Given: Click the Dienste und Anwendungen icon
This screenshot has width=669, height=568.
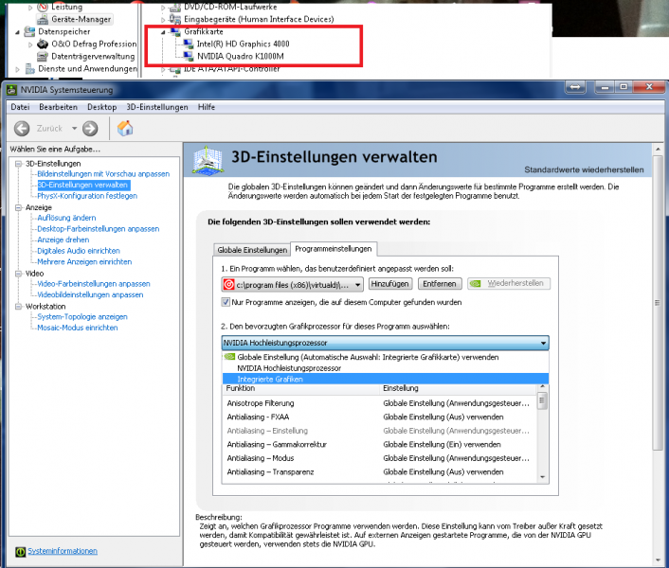Looking at the screenshot, I should [x=29, y=68].
